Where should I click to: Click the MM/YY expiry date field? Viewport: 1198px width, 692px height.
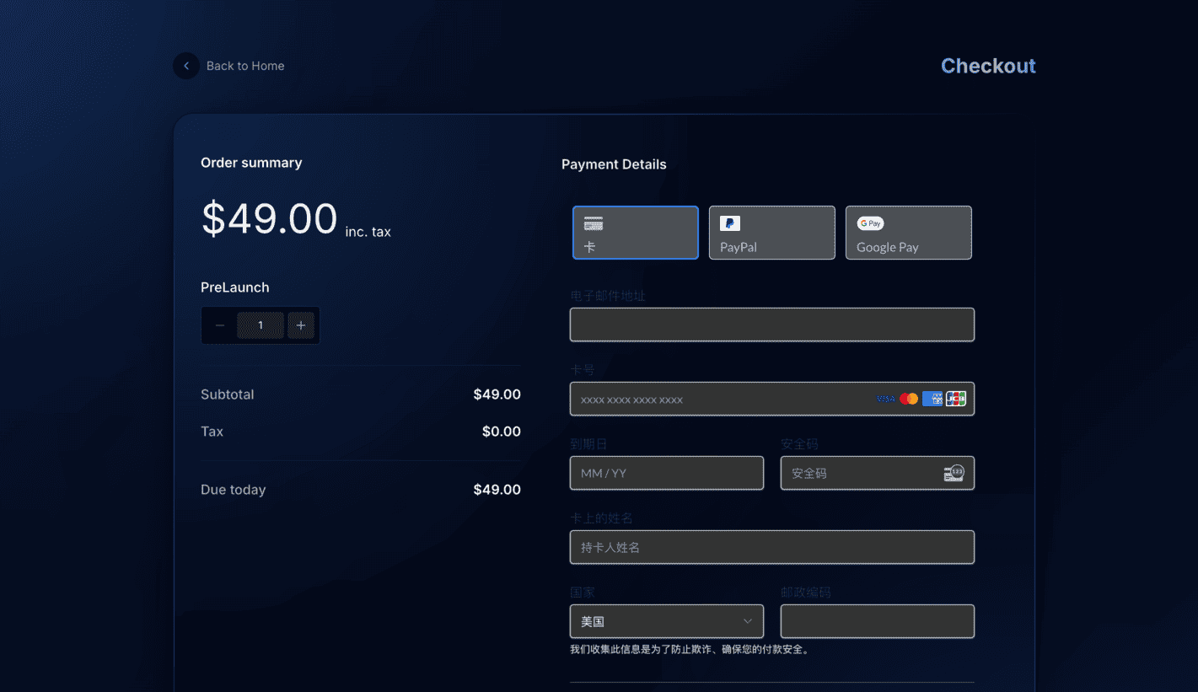tap(666, 473)
